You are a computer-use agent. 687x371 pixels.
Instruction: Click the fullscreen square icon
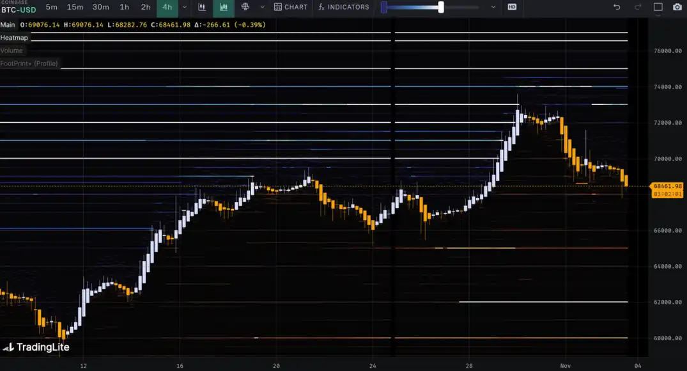coord(658,7)
